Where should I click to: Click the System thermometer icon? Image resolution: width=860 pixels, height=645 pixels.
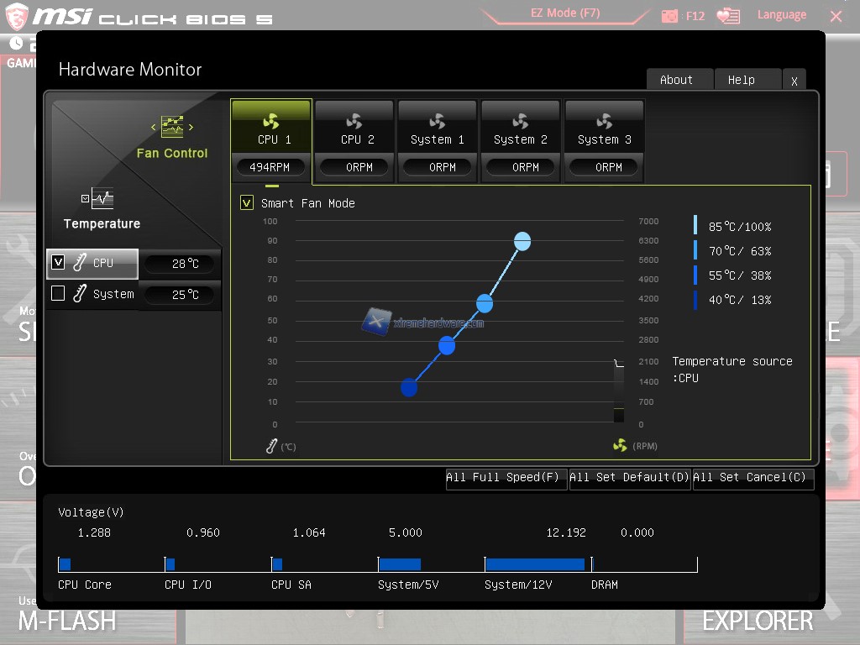tap(80, 294)
